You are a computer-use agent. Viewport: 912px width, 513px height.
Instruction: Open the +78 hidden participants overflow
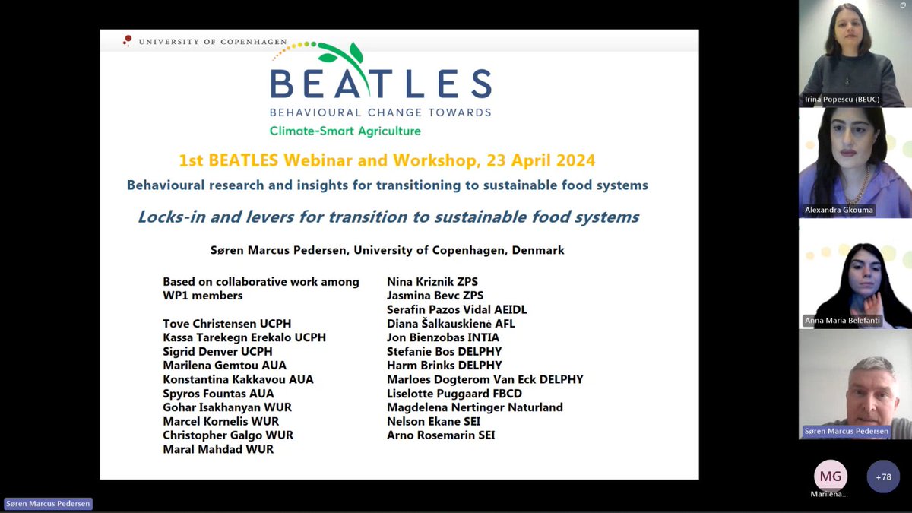point(883,477)
